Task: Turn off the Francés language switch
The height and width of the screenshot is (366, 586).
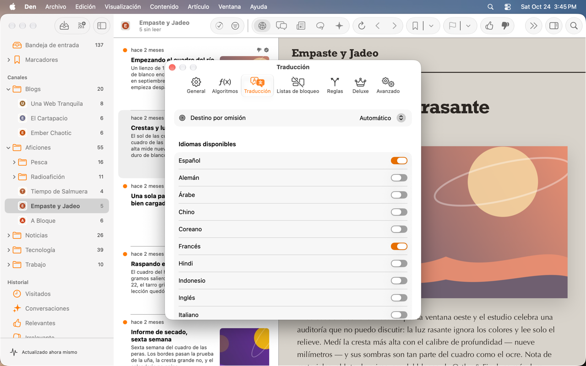Action: (399, 247)
